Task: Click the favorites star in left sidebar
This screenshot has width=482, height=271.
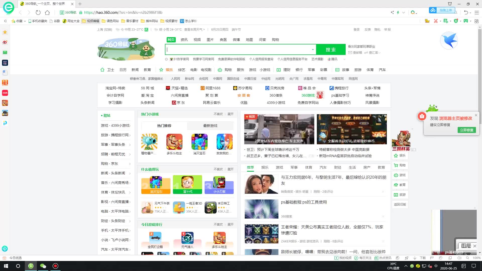Action: coord(5,32)
